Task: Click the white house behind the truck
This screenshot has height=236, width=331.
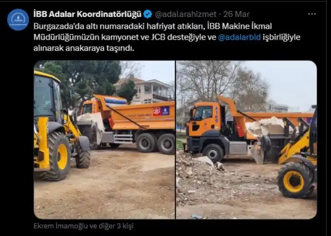Action: click(151, 91)
